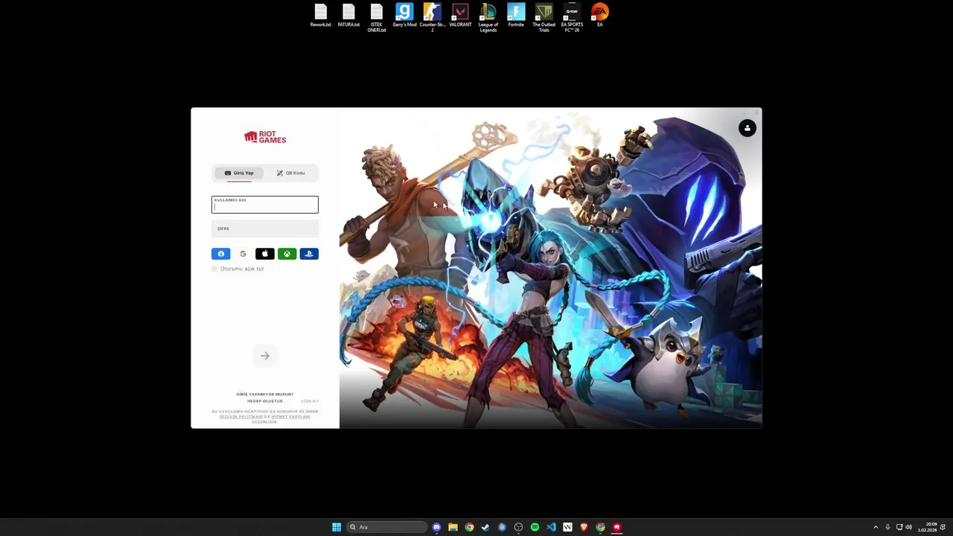Sign in with Google
The width and height of the screenshot is (953, 536).
point(243,254)
